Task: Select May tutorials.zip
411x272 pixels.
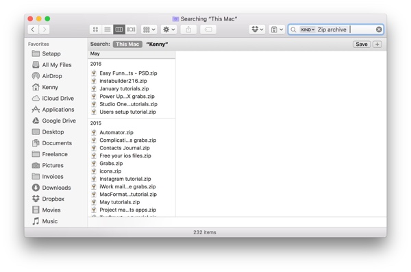Action: pos(119,202)
